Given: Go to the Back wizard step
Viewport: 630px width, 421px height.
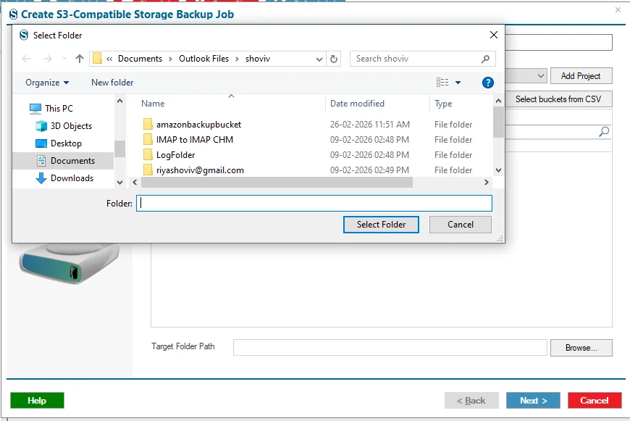Looking at the screenshot, I should pos(471,401).
